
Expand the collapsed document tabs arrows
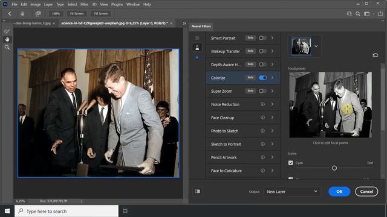(x=184, y=24)
